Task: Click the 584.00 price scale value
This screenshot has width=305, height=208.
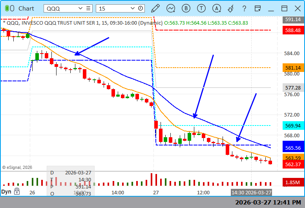Action: click(292, 54)
